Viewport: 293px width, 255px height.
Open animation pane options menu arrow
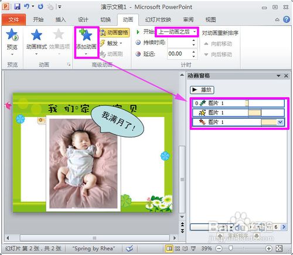(x=279, y=76)
